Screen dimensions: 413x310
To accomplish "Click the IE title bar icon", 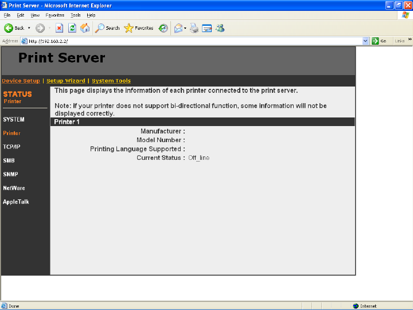I will [4, 5].
